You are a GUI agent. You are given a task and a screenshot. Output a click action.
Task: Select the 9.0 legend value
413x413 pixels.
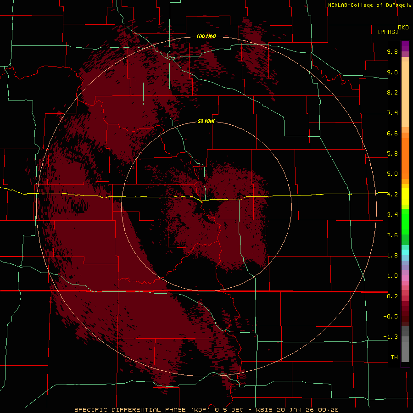(392, 72)
